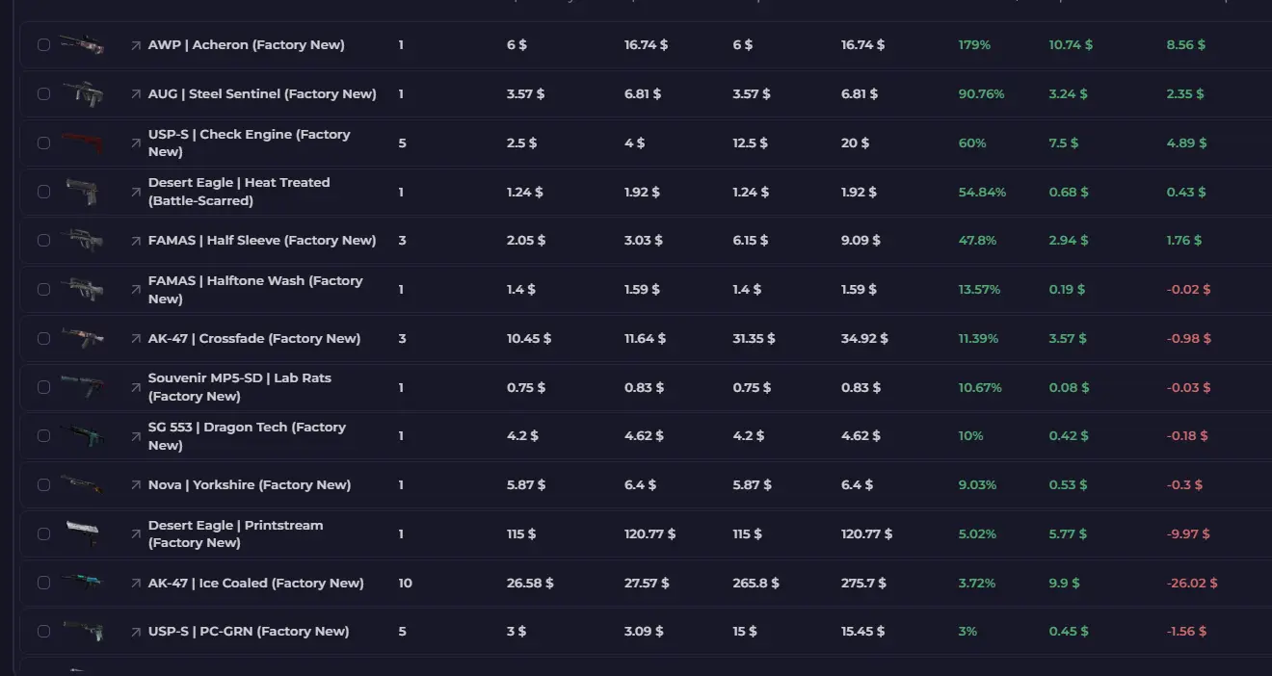1272x676 pixels.
Task: Select the 31.35 $ total for Crossfade
Action: [x=754, y=339]
